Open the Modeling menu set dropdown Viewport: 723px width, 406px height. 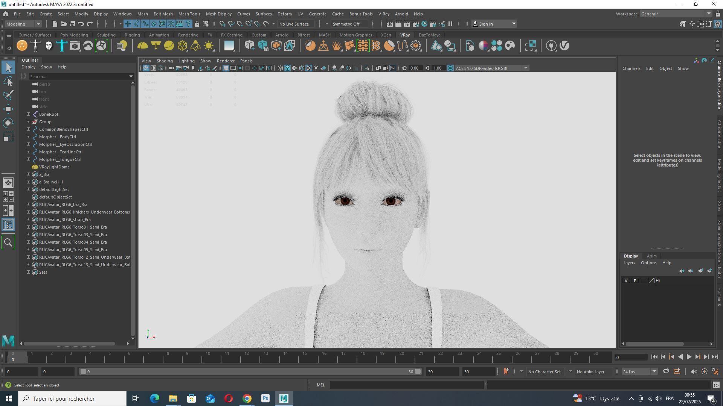[x=23, y=24]
